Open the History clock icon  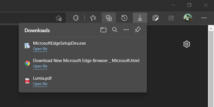click(124, 18)
